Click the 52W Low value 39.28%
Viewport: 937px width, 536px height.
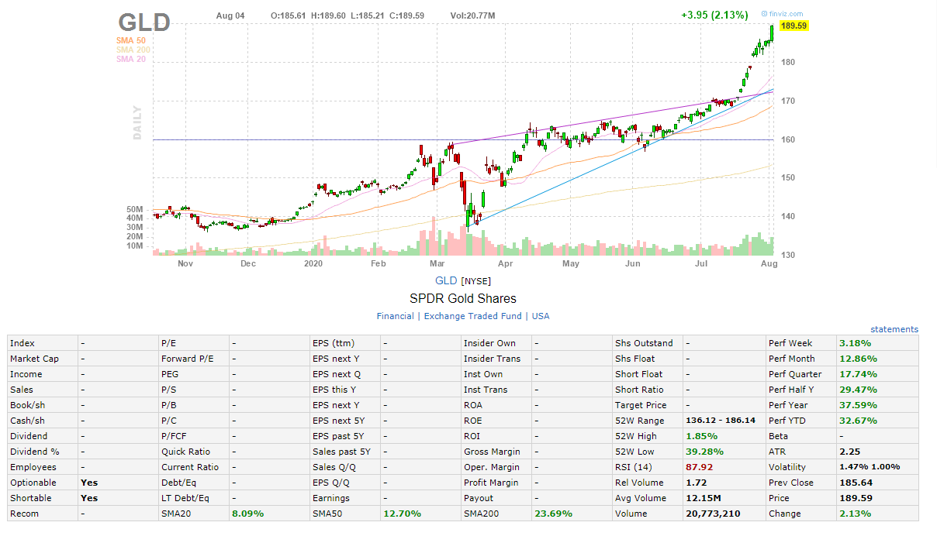tap(704, 452)
